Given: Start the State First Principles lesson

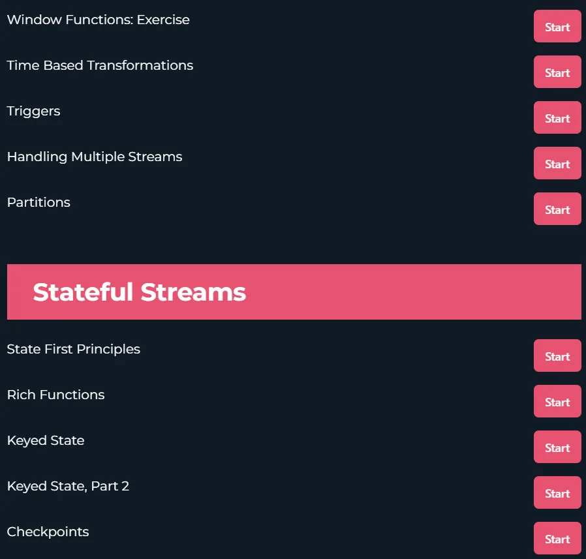Looking at the screenshot, I should point(557,355).
